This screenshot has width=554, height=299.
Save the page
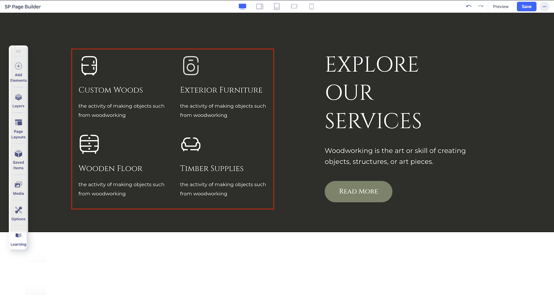click(527, 7)
